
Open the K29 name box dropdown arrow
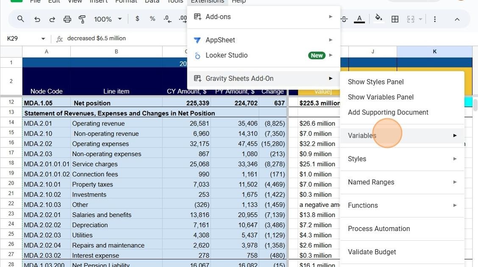43,39
